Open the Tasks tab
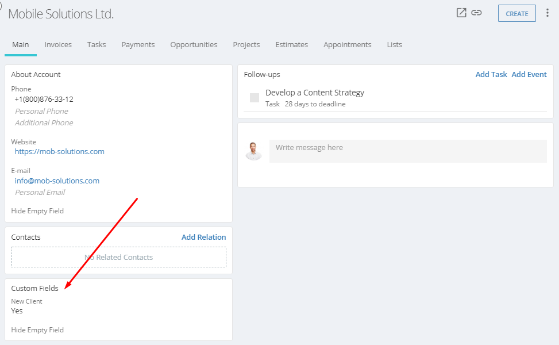 point(97,45)
